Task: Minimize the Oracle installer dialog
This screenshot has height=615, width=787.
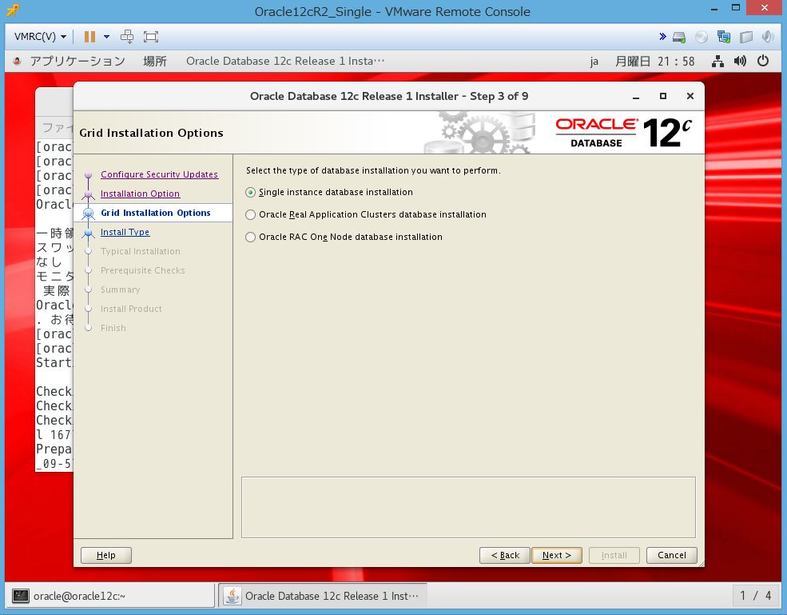Action: click(x=636, y=97)
